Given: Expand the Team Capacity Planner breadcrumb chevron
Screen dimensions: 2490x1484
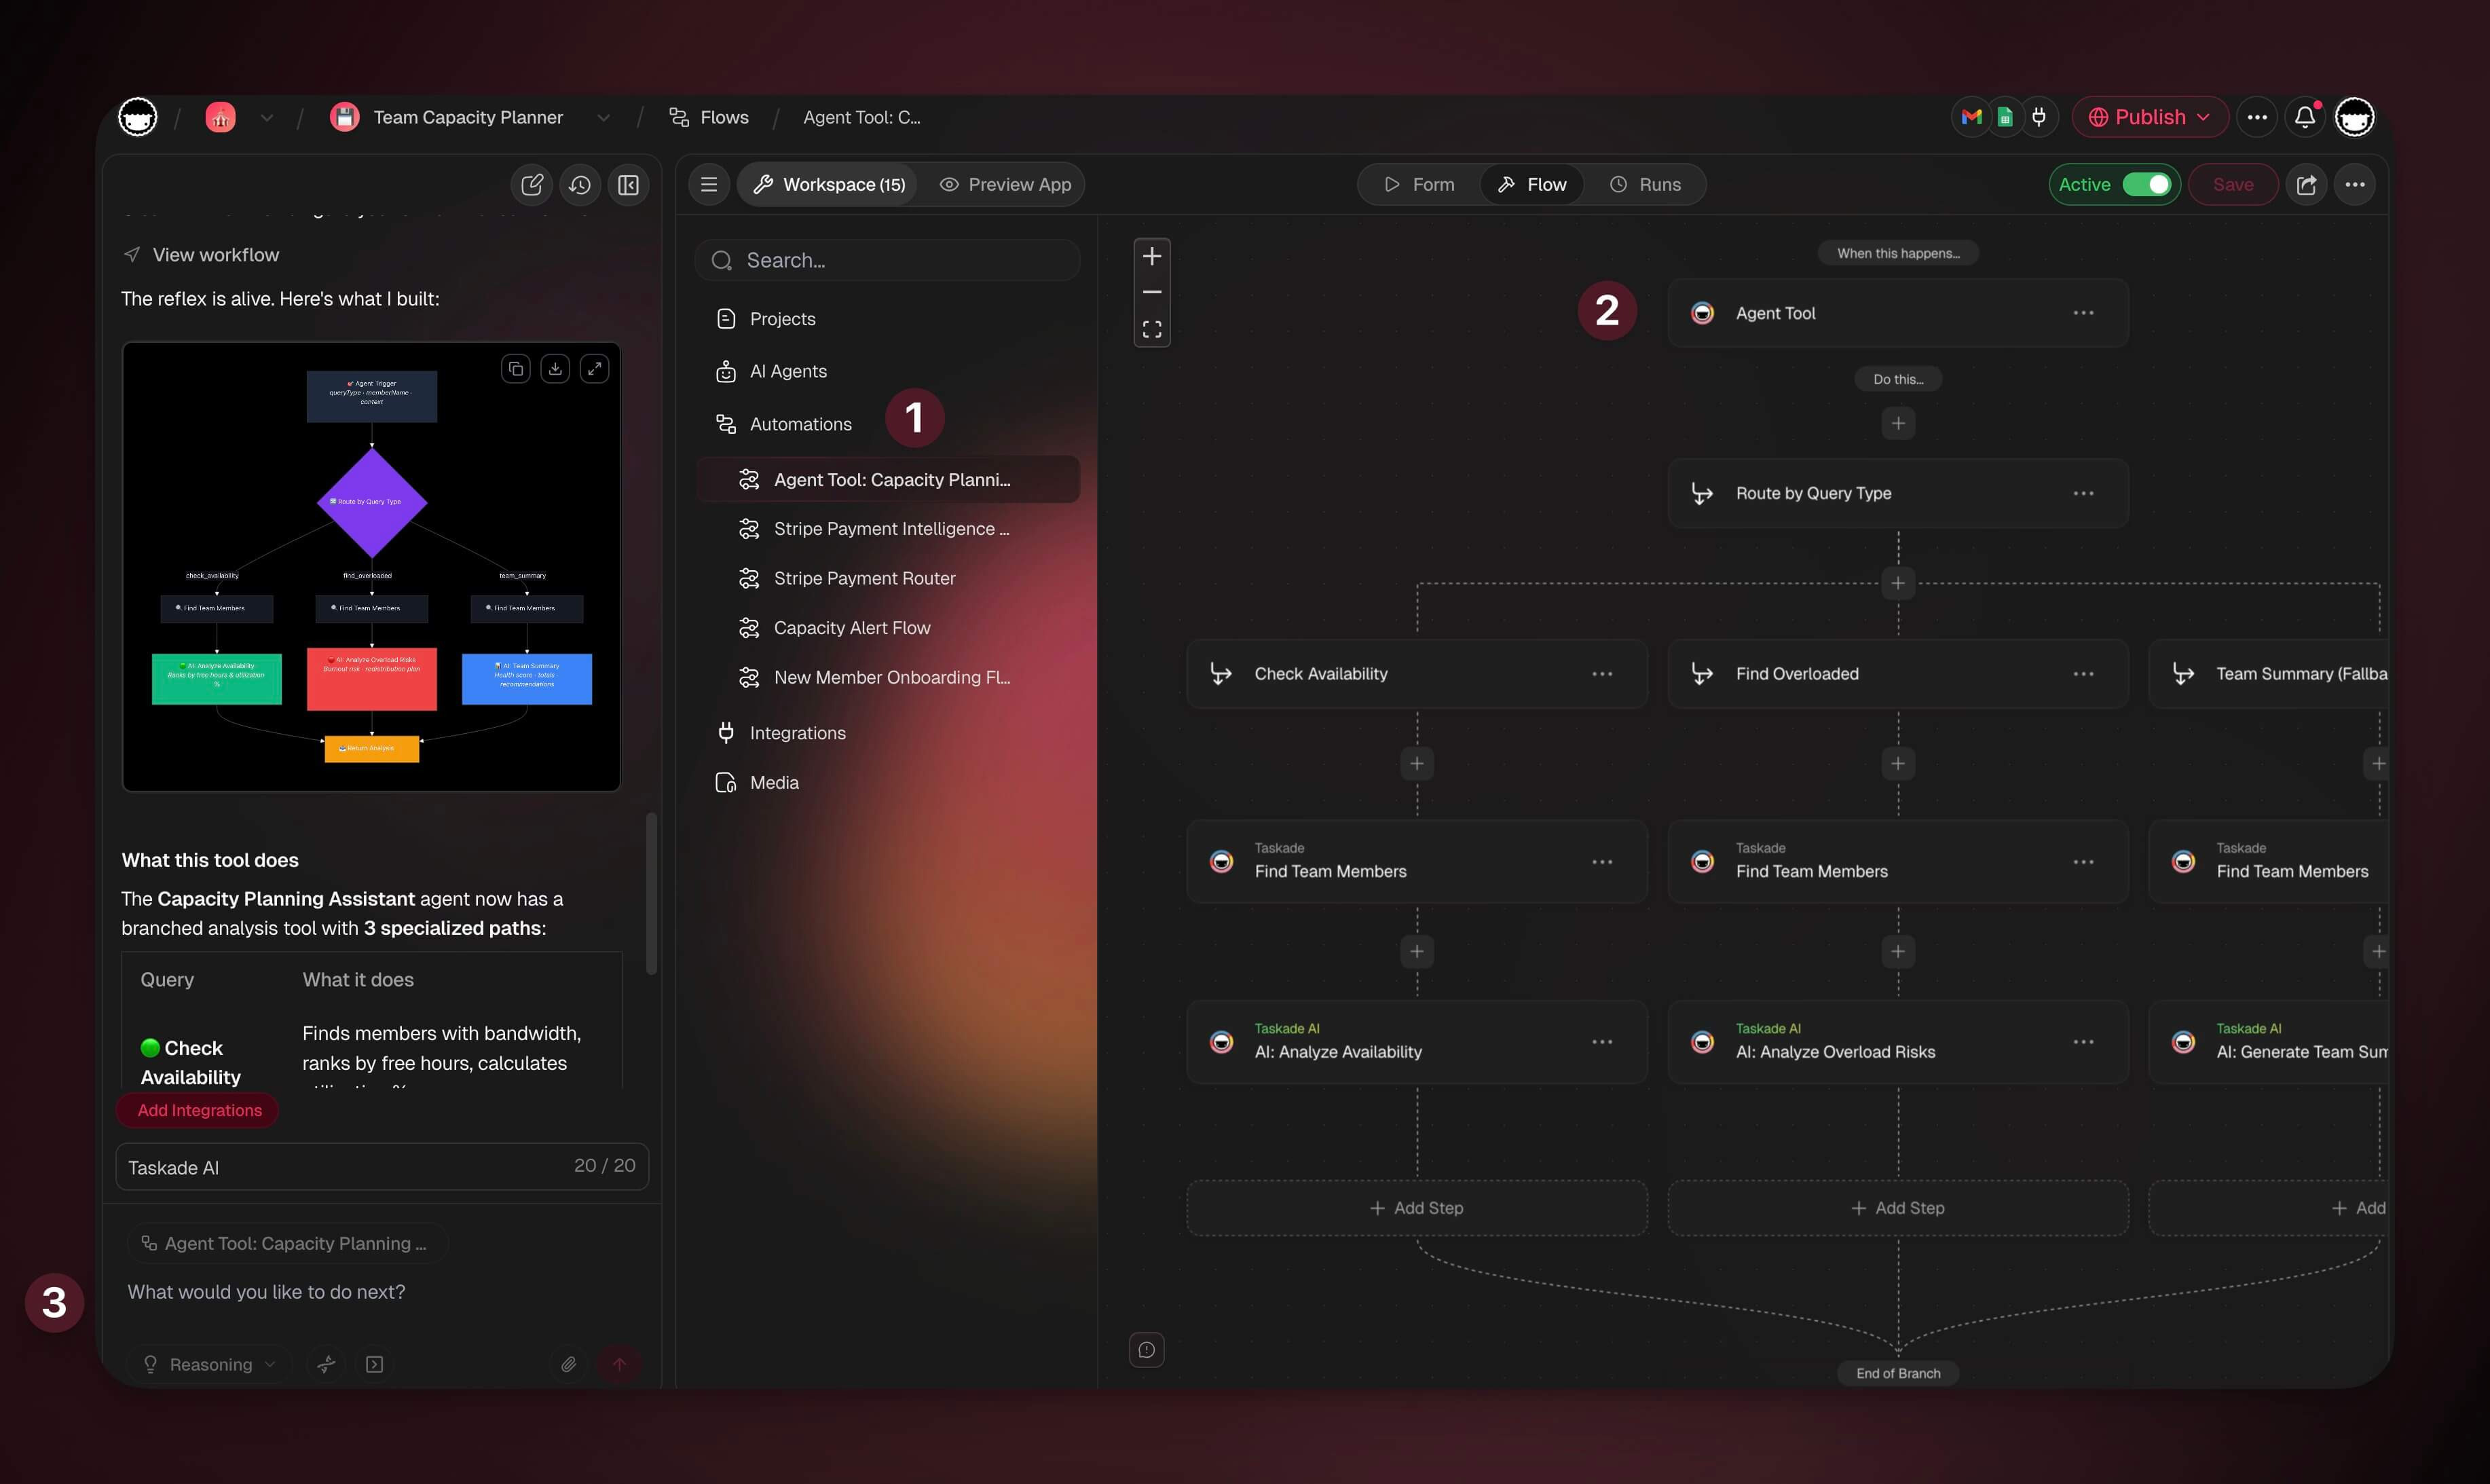Looking at the screenshot, I should click(604, 117).
